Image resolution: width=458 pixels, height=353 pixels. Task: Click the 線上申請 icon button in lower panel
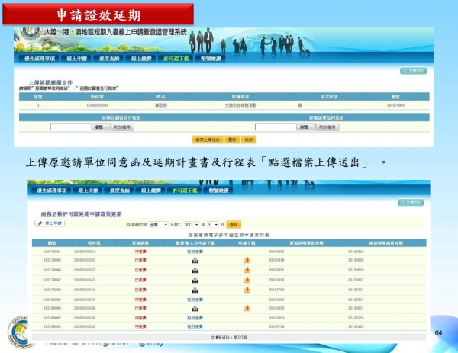pyautogui.click(x=49, y=223)
